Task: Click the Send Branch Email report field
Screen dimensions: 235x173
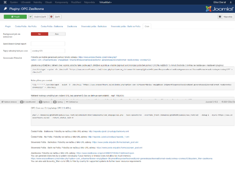Action: tap(48, 44)
